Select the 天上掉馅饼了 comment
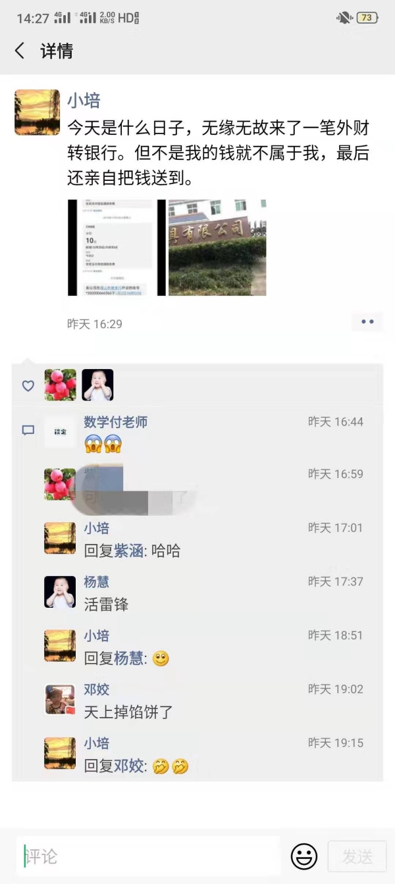The width and height of the screenshot is (395, 884). tap(129, 712)
